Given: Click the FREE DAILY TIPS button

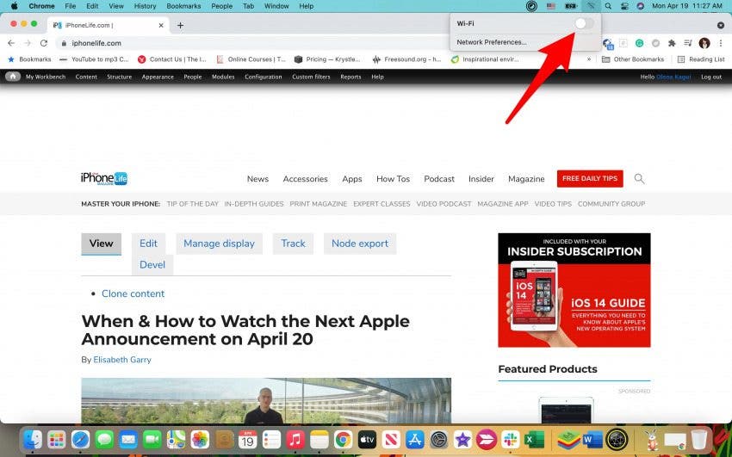Looking at the screenshot, I should [590, 178].
